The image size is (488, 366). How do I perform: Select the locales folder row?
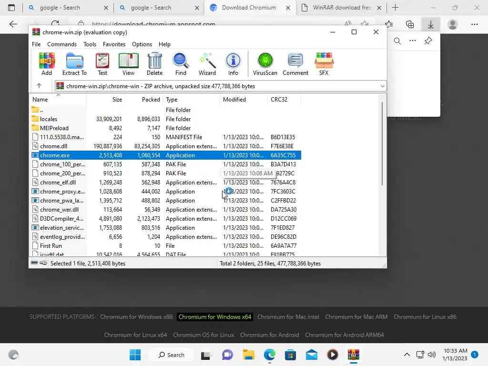tap(166, 119)
